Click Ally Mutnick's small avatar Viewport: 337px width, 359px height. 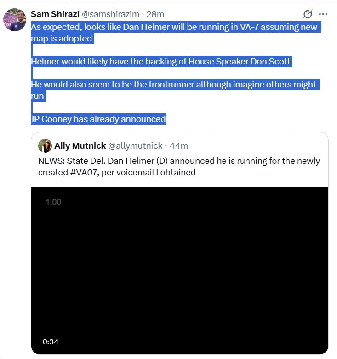[45, 146]
